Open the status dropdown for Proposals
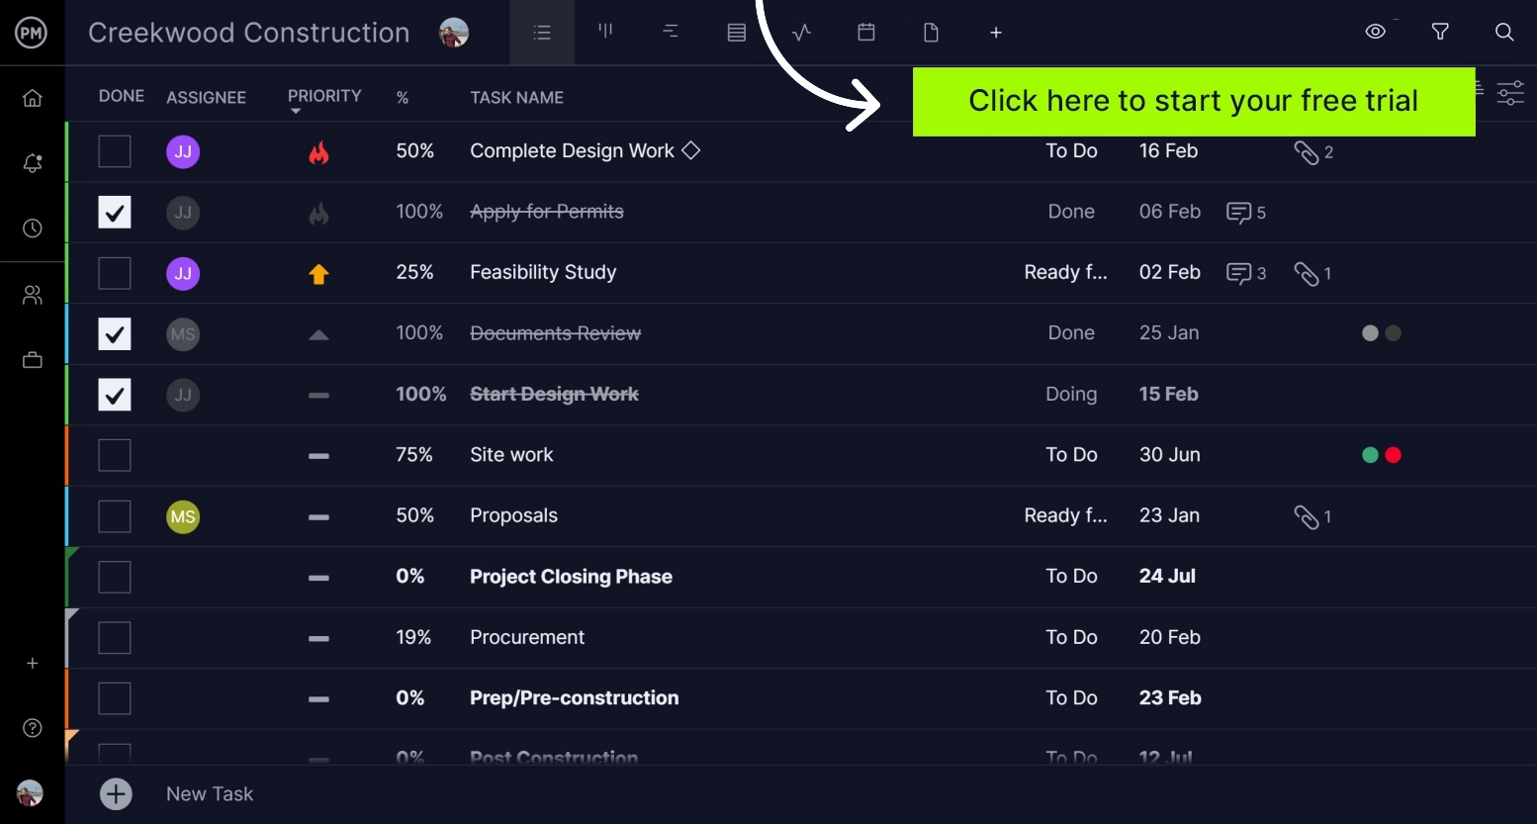The width and height of the screenshot is (1537, 824). (1065, 516)
